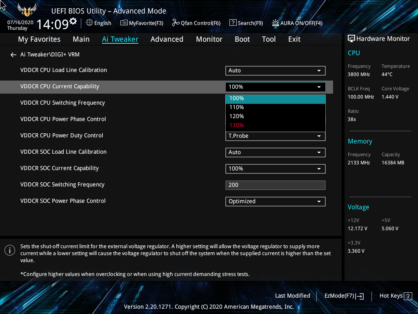Pick the 120% option

[276, 117]
